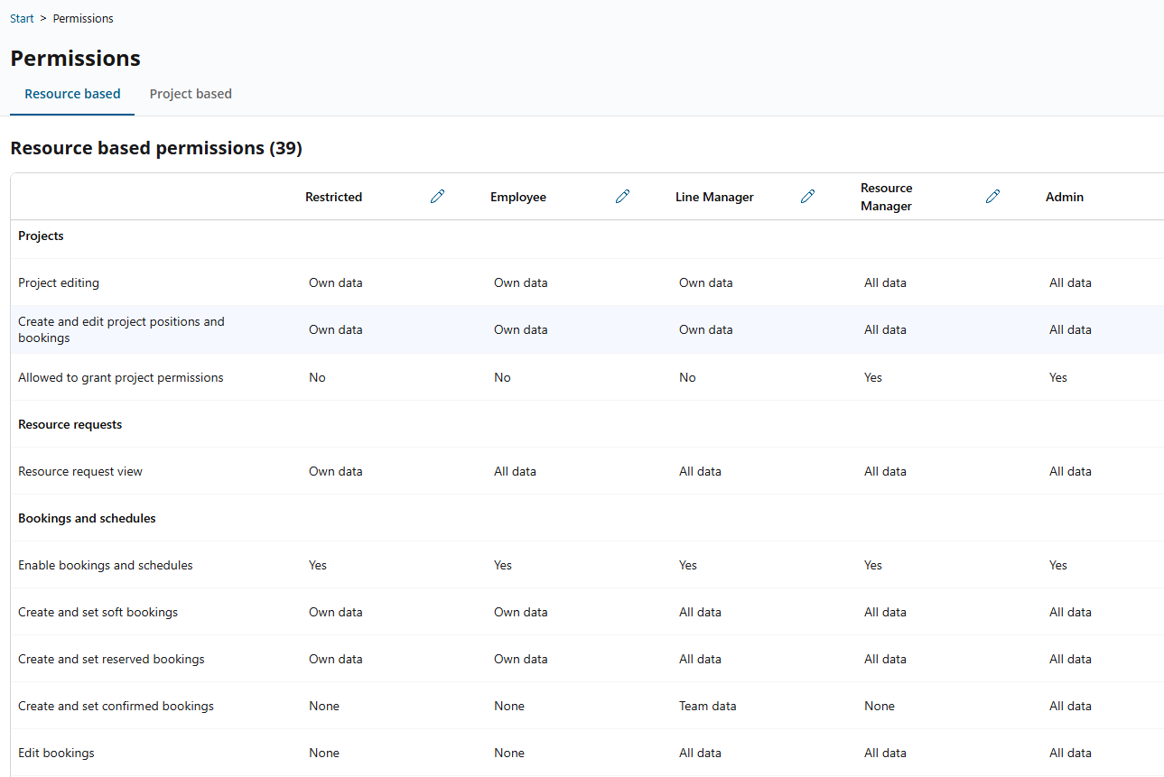The image size is (1164, 777).
Task: Click the Resource based permissions (39) heading
Action: click(x=156, y=148)
